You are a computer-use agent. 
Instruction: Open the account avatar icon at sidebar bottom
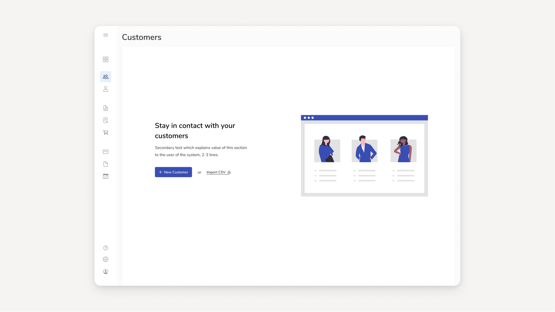105,272
